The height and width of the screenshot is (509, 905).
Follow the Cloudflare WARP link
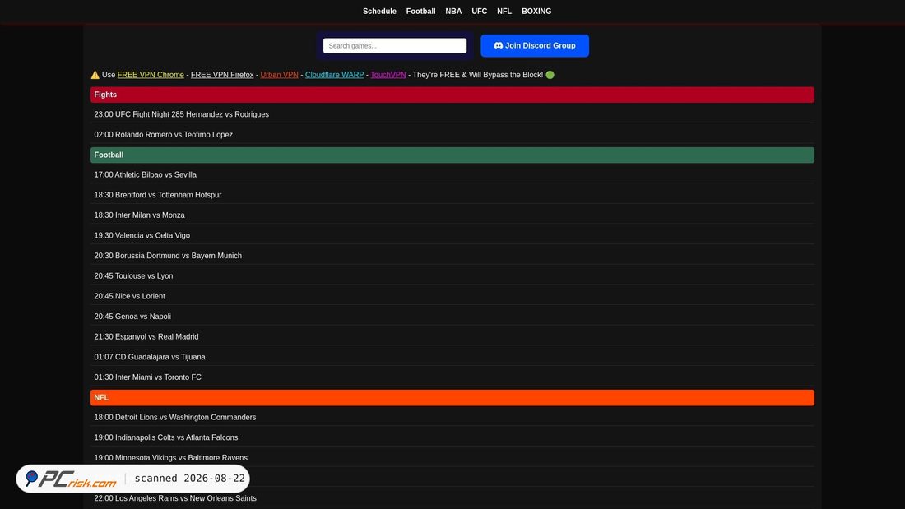point(334,75)
